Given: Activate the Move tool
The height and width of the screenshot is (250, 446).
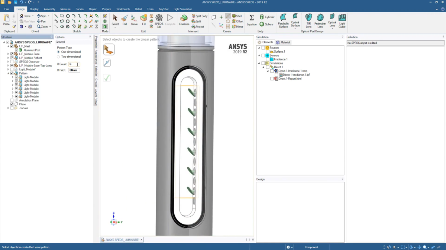Looking at the screenshot, I should (134, 20).
